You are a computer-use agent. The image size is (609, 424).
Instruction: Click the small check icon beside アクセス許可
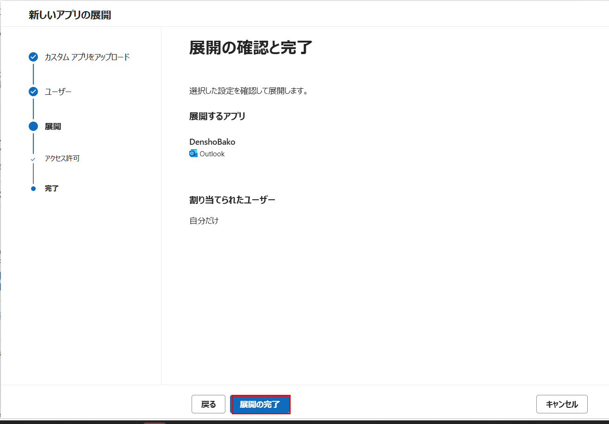[33, 159]
